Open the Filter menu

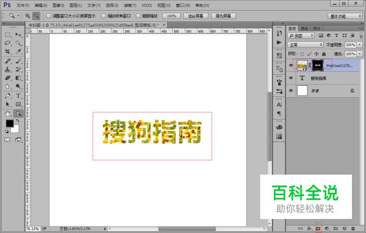[x=130, y=6]
